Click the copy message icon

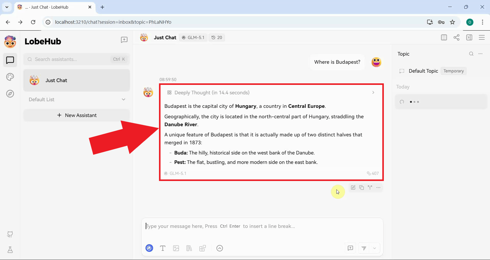[x=361, y=188]
